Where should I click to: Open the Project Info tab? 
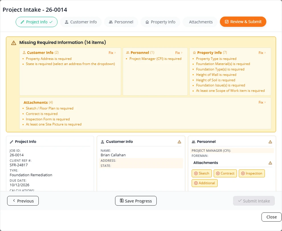(x=36, y=22)
